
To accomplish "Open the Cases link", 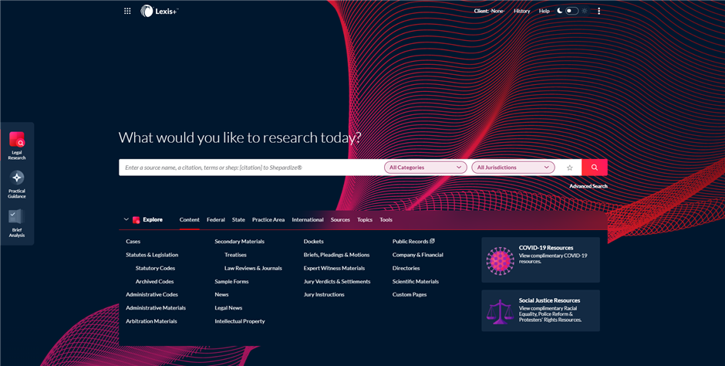I will (133, 242).
